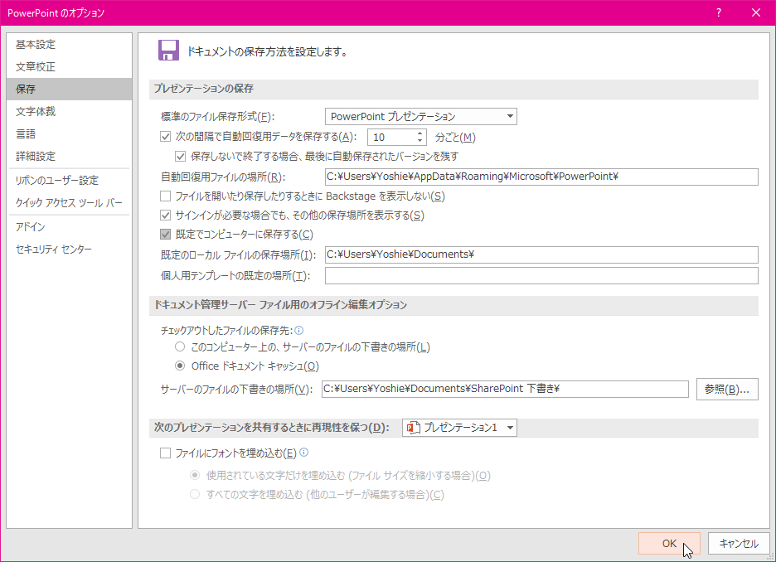Click the 参照(B)... browse button
The width and height of the screenshot is (776, 562).
727,390
